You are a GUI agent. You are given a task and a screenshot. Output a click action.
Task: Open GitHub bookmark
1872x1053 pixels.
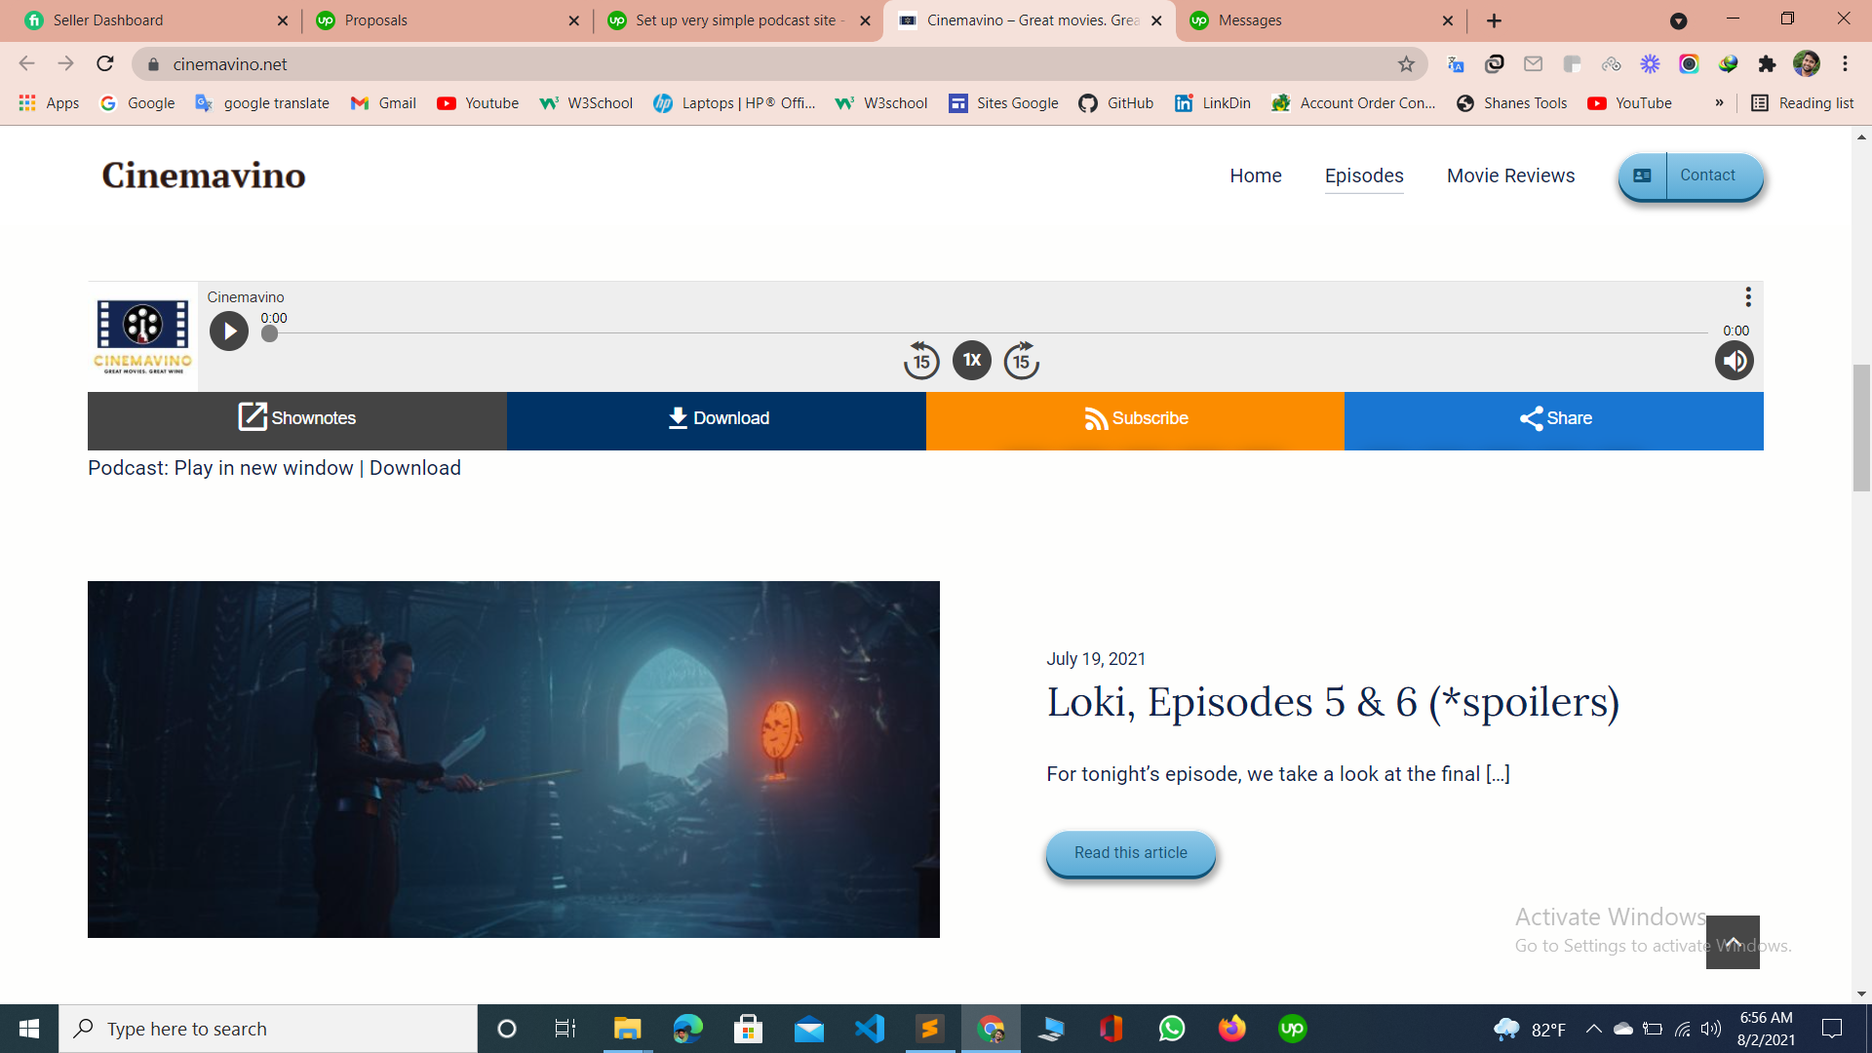1116,103
